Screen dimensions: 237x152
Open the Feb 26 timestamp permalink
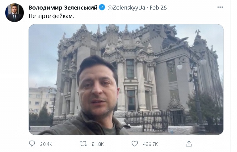click(x=158, y=7)
